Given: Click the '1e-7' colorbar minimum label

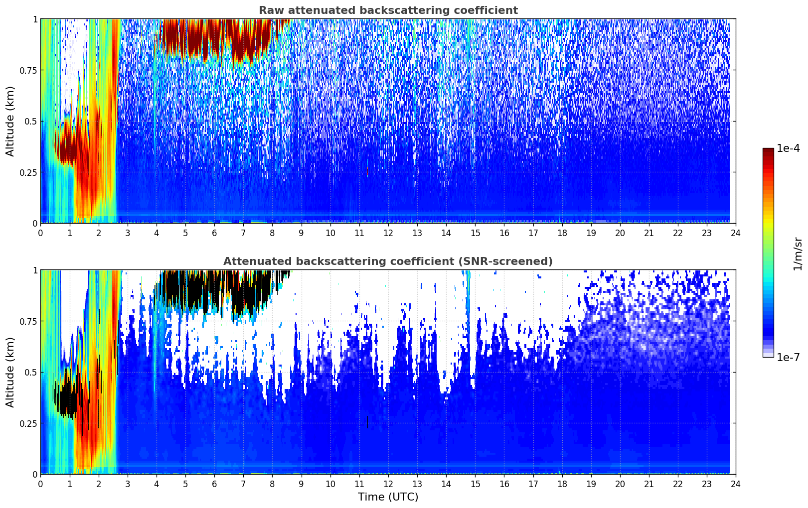Looking at the screenshot, I should [x=788, y=358].
